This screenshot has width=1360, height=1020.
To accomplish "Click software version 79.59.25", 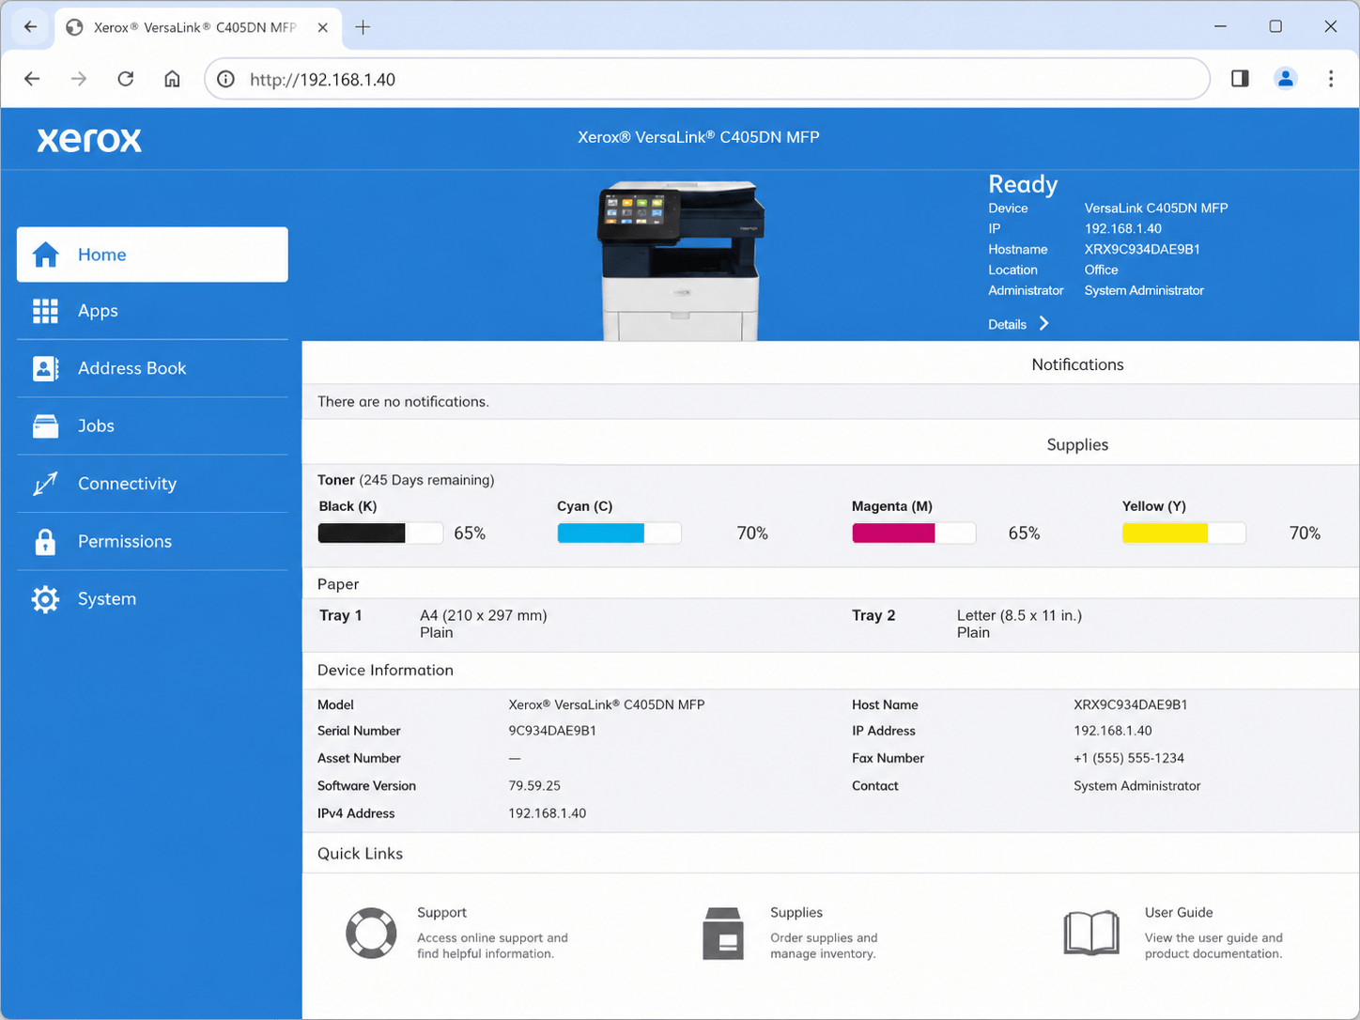I will [534, 786].
